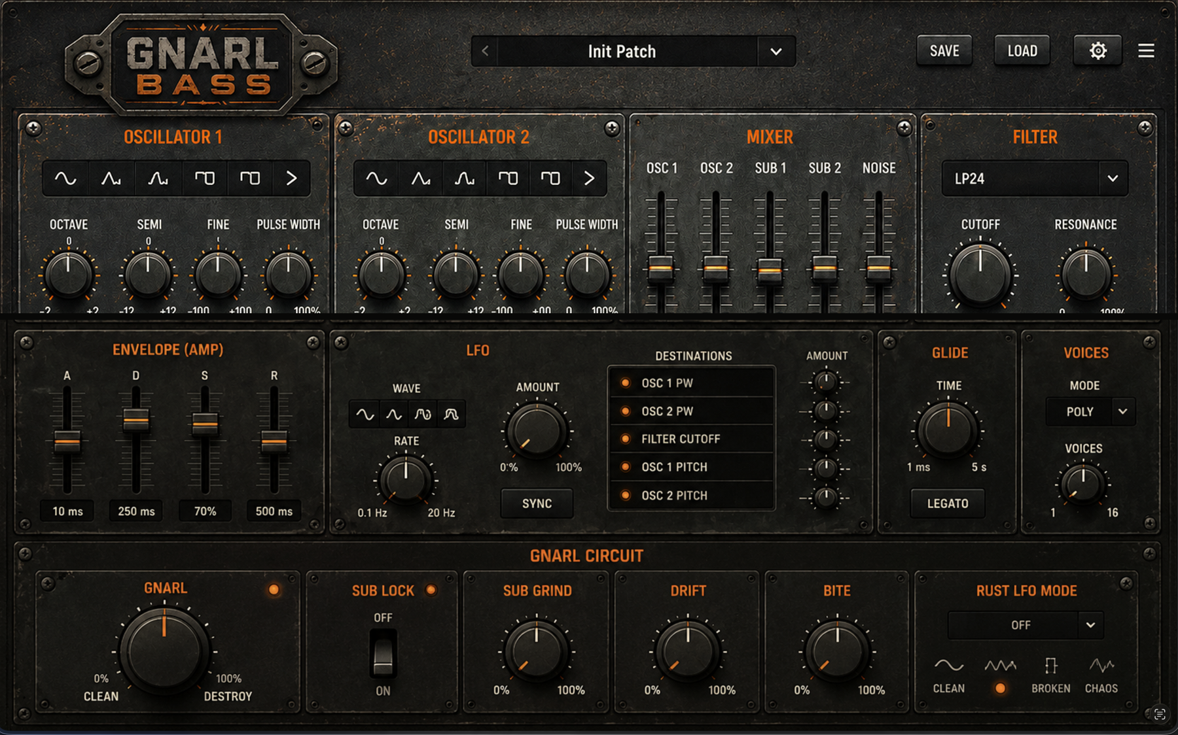The height and width of the screenshot is (735, 1178).
Task: Toggle LEGATO button
Action: pos(948,504)
